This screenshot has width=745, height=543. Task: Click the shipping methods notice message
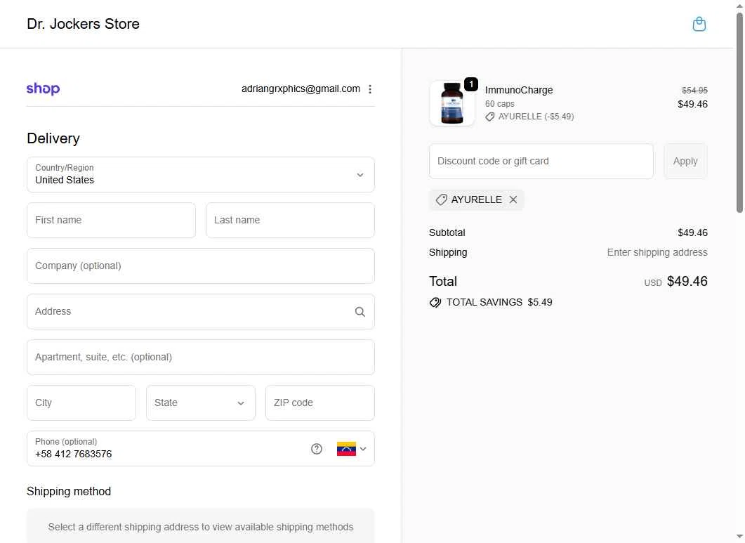[x=201, y=527]
